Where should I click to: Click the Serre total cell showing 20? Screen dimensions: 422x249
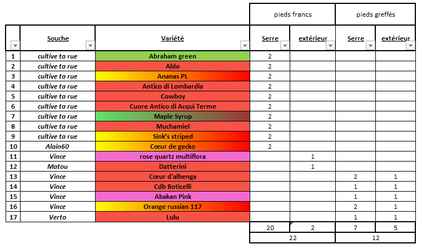(270, 228)
